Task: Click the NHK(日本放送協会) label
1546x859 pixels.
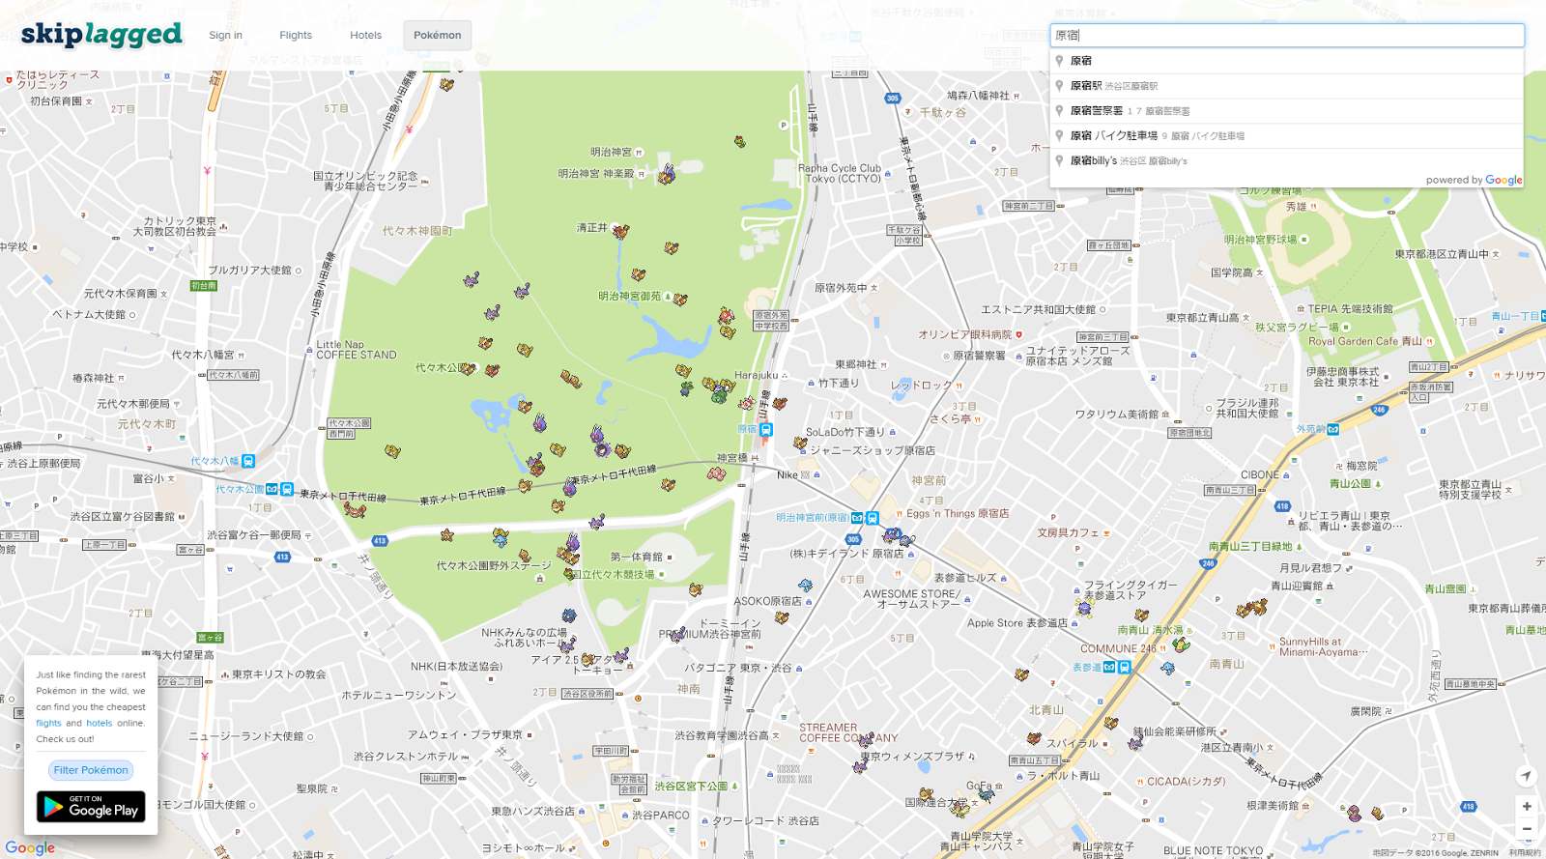Action: tap(456, 667)
